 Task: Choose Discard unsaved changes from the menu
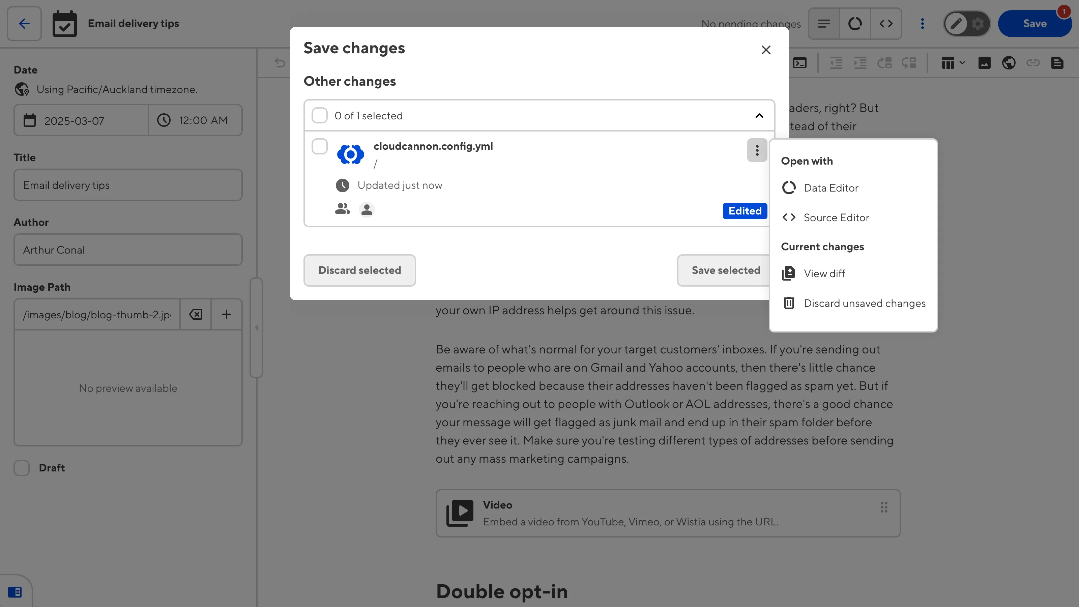[x=864, y=303]
